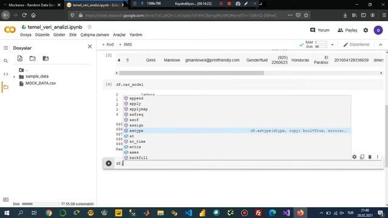Open the Colab logo home link
The height and width of the screenshot is (218, 388).
[10, 30]
